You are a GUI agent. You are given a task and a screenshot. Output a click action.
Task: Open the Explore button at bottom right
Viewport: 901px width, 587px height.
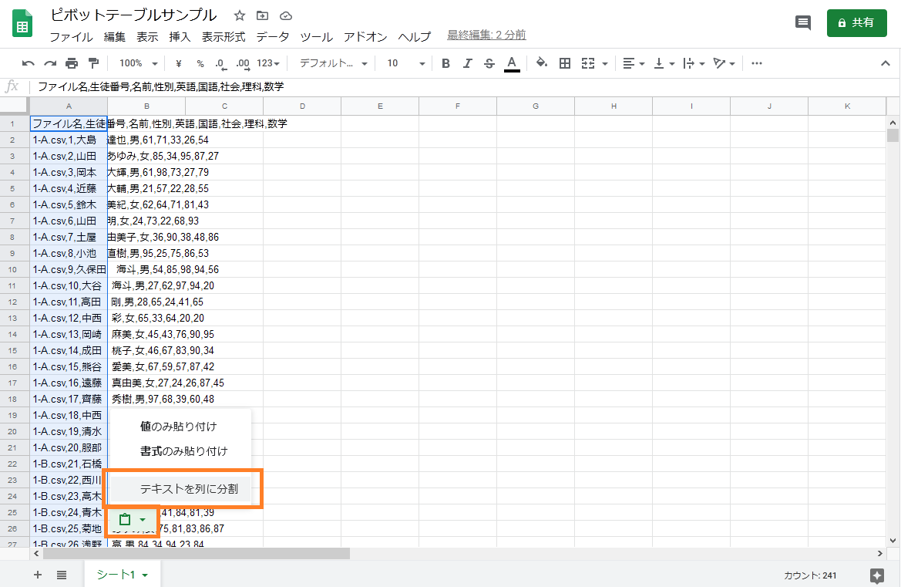click(x=876, y=575)
